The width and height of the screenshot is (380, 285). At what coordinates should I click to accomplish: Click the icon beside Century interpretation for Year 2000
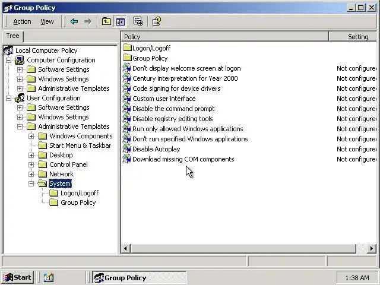(x=126, y=78)
